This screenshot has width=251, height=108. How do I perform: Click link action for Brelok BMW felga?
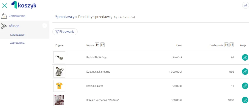[x=245, y=57]
